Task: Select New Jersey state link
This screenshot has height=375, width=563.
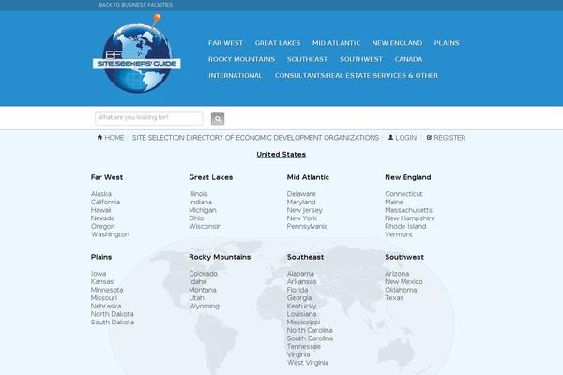Action: (304, 210)
